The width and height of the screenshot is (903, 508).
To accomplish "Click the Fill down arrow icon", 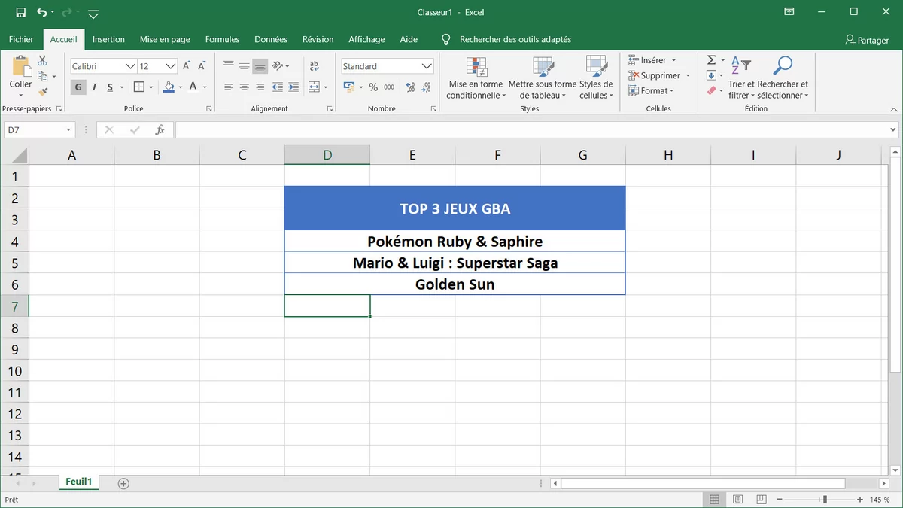I will (711, 75).
